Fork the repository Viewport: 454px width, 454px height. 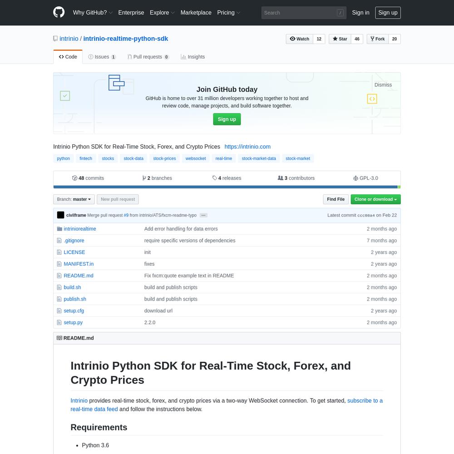(378, 39)
